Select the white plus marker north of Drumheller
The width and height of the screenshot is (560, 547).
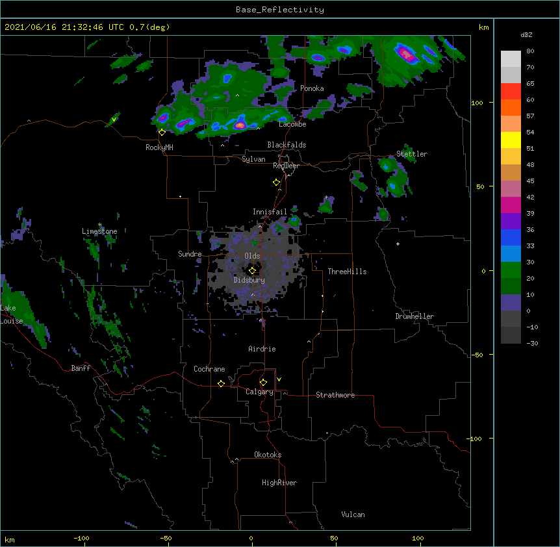[x=398, y=244]
